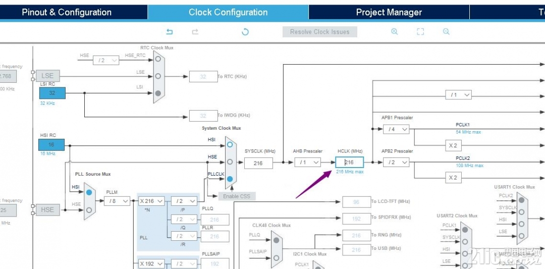The height and width of the screenshot is (269, 545).
Task: Select PLLCLK in System Clock Mux
Action: click(x=230, y=179)
